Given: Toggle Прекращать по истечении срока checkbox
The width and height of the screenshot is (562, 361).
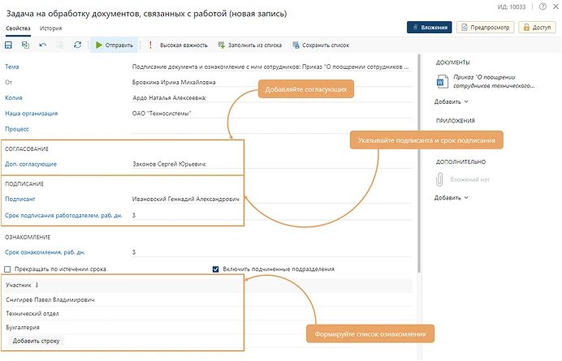Looking at the screenshot, I should (x=8, y=269).
